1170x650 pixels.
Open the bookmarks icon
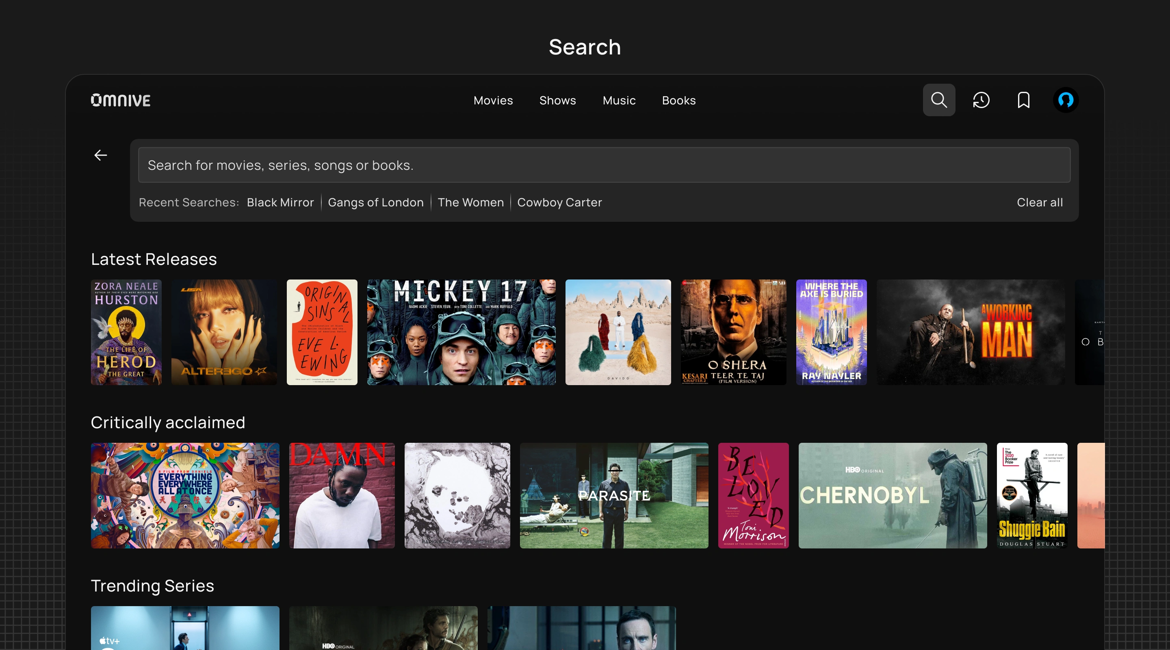(1023, 100)
